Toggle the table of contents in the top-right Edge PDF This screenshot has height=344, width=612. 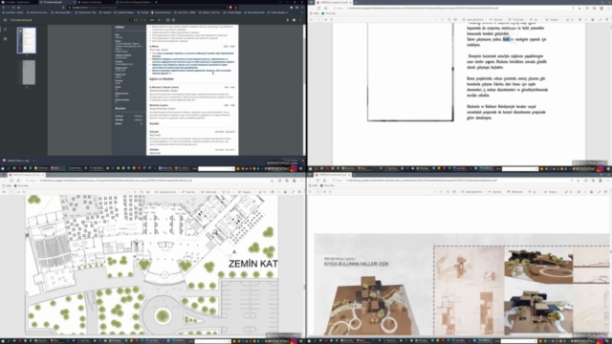click(x=311, y=19)
